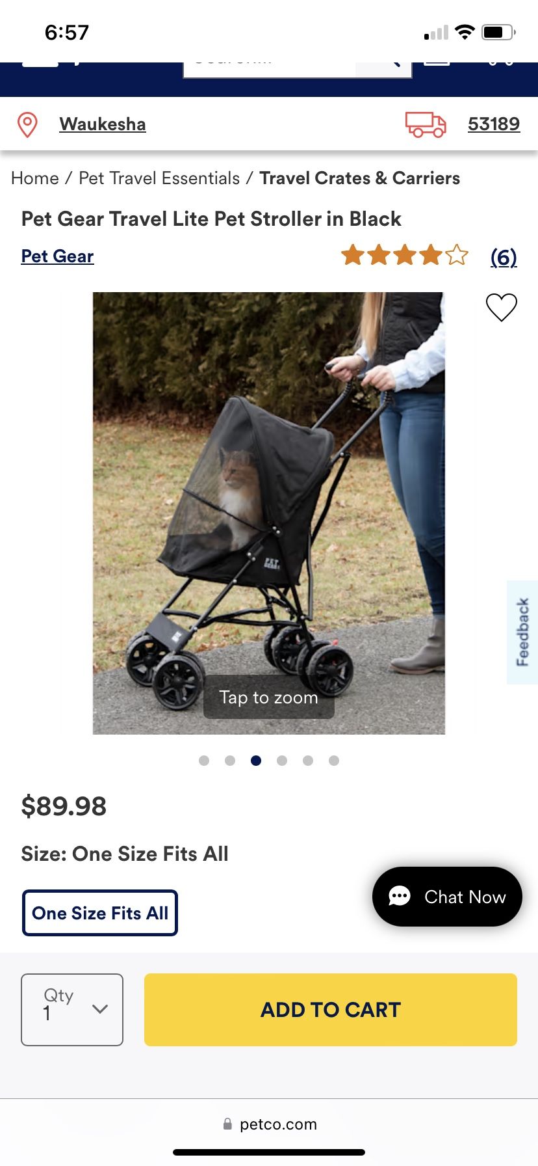Click the Qty dropdown chevron arrow
This screenshot has height=1166, width=538.
100,1009
